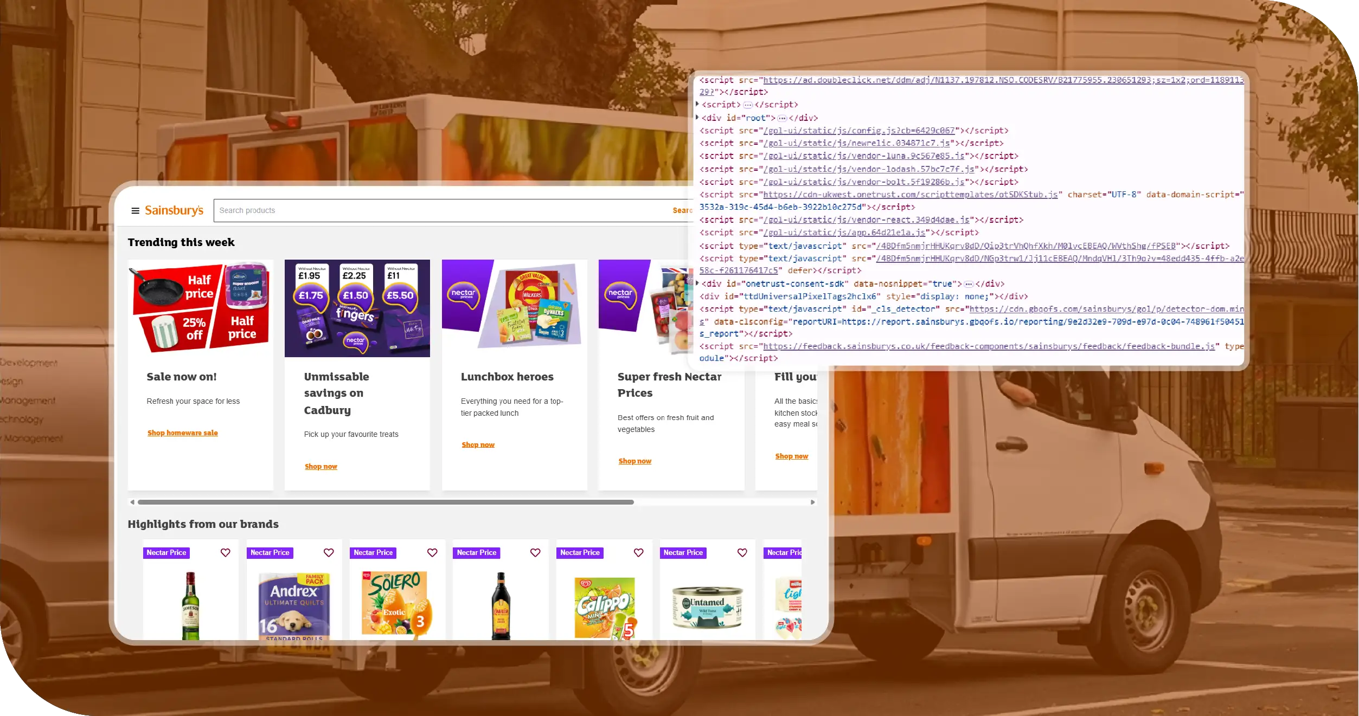Open the Lunchbox heroes promotion image
The height and width of the screenshot is (716, 1359).
pyautogui.click(x=514, y=308)
